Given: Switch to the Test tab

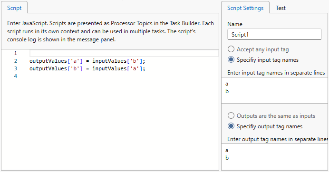Looking at the screenshot, I should [281, 8].
